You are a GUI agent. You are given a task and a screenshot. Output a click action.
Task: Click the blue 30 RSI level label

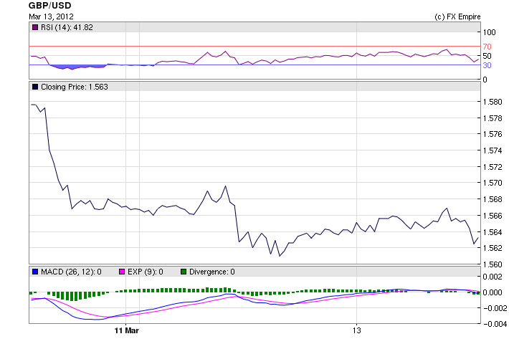click(x=487, y=65)
